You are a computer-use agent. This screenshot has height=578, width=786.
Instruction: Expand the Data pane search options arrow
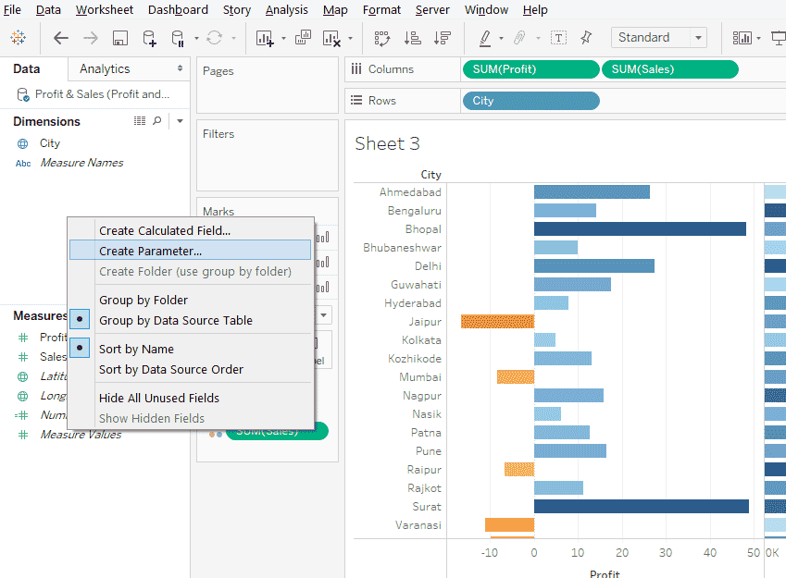pyautogui.click(x=180, y=121)
